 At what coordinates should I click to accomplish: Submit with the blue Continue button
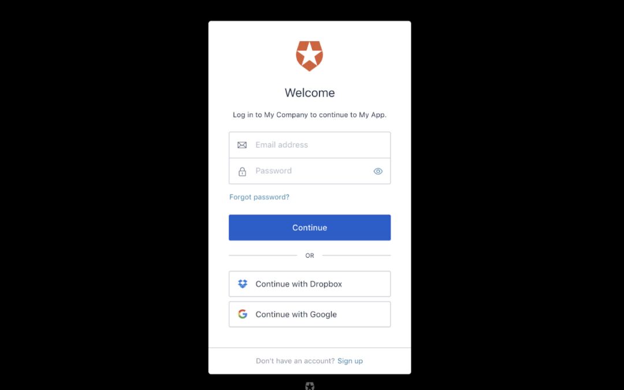coord(310,228)
